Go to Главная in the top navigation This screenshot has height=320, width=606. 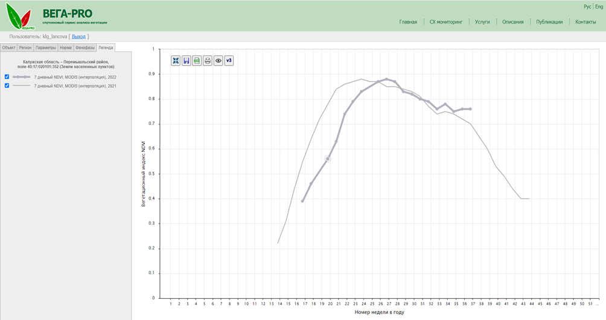408,22
